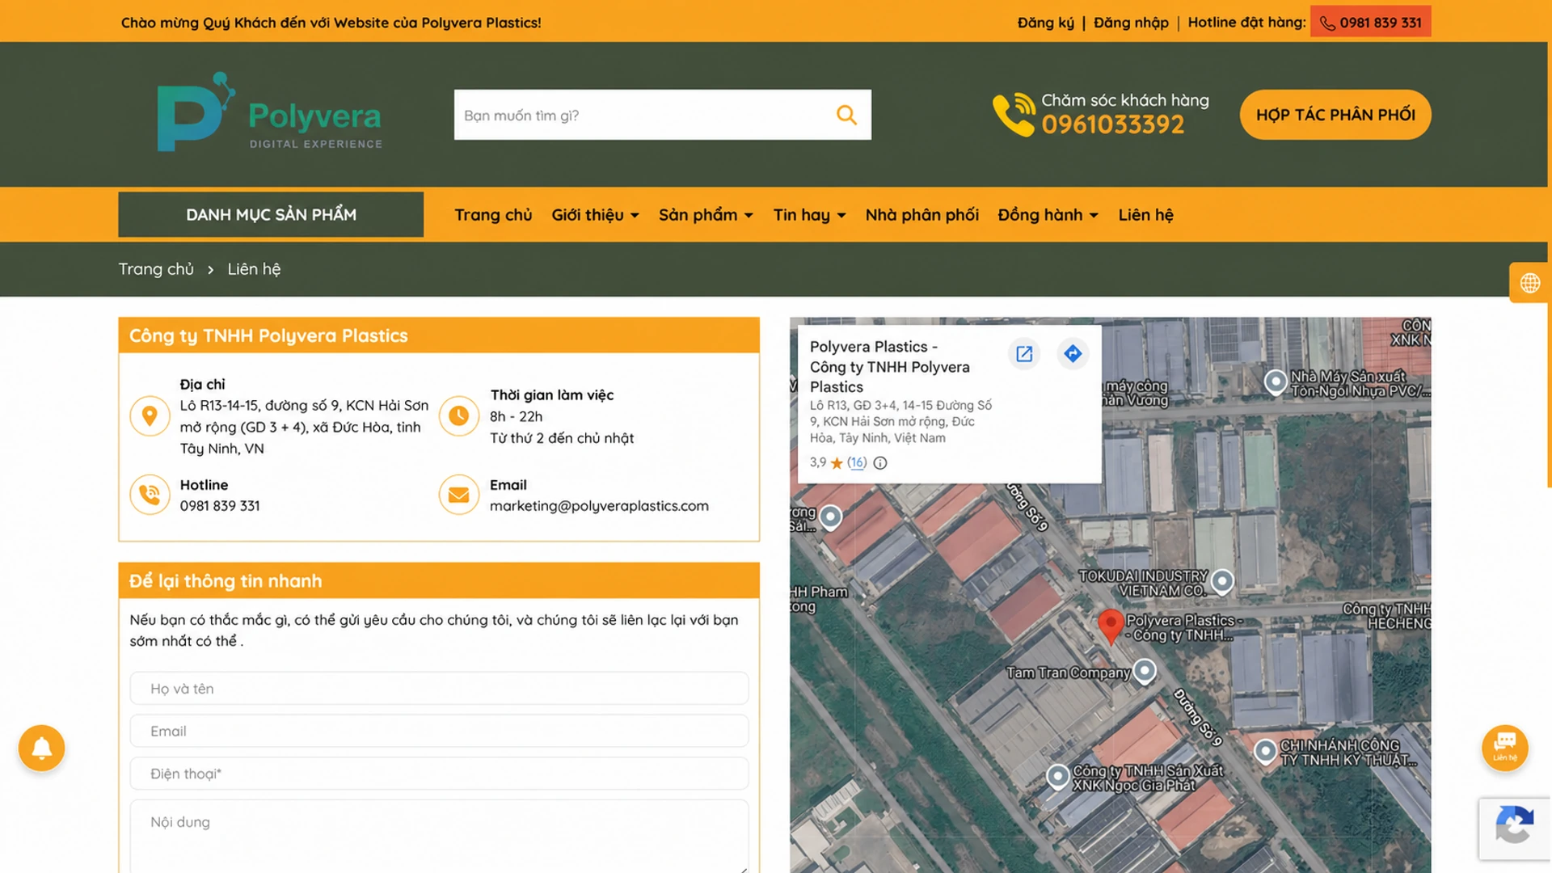The image size is (1552, 873).
Task: Click the phone icon in hotline button
Action: (x=1327, y=23)
